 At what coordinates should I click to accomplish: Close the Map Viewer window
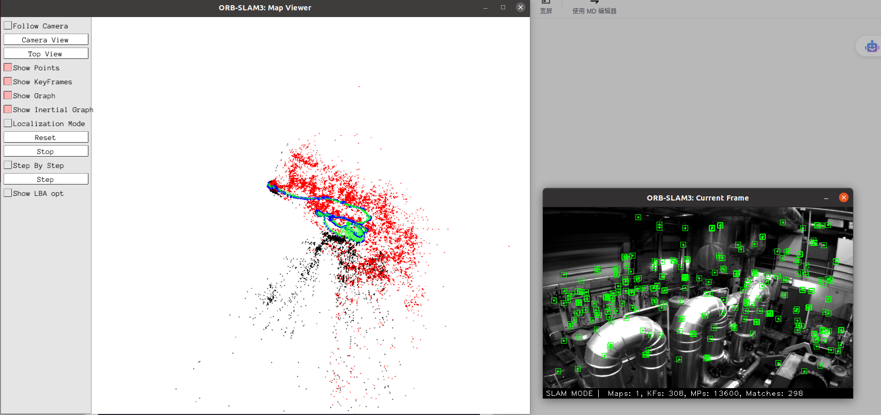pos(521,7)
